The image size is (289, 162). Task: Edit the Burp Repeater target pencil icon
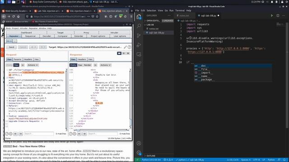[x=126, y=47]
